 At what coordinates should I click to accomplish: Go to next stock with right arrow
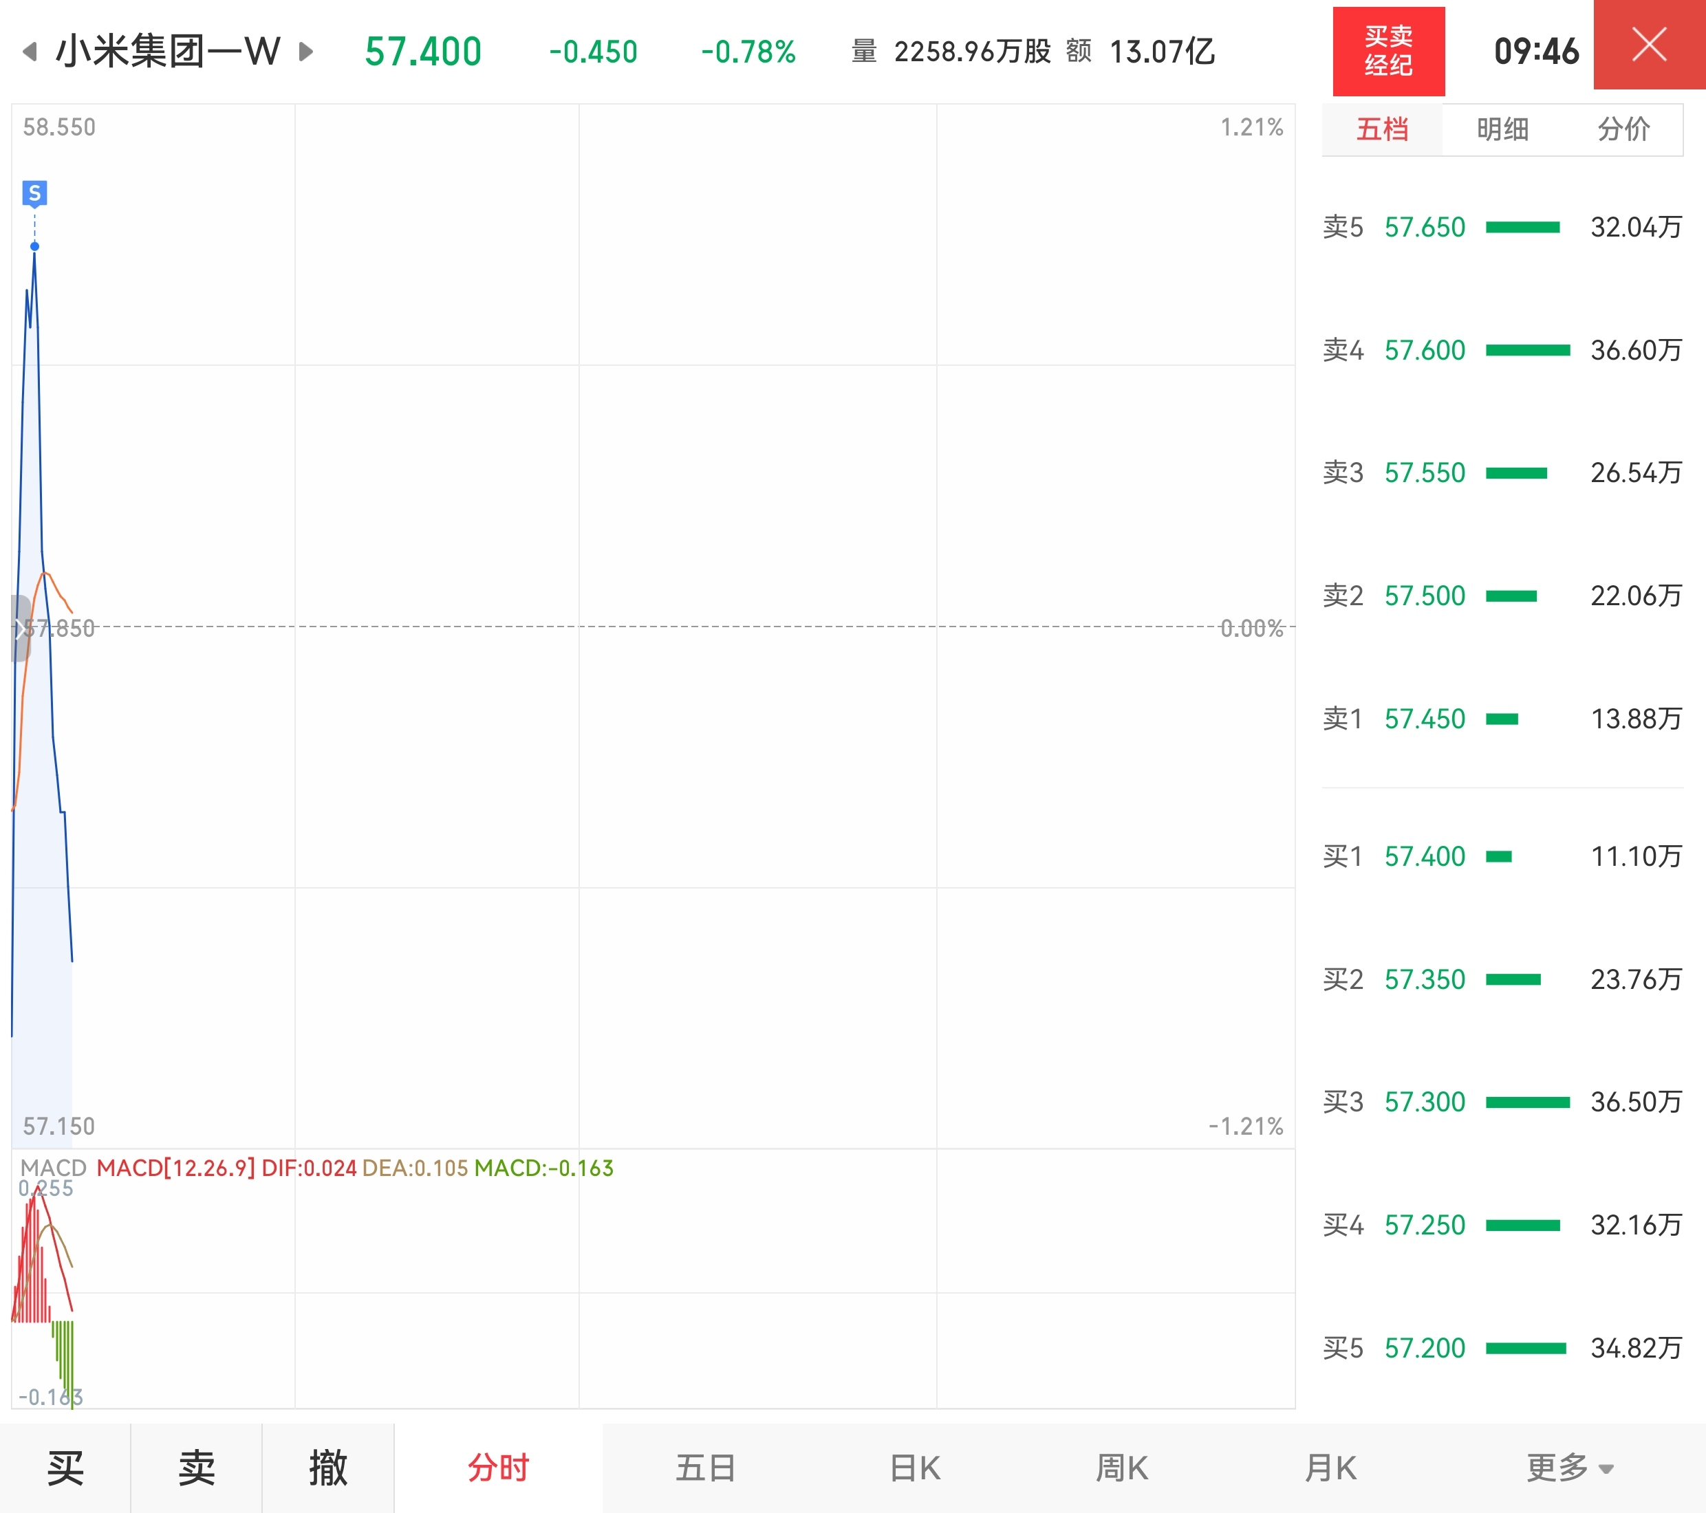click(x=306, y=52)
